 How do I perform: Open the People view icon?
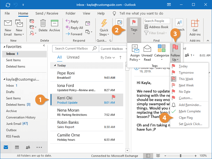coord(28,147)
